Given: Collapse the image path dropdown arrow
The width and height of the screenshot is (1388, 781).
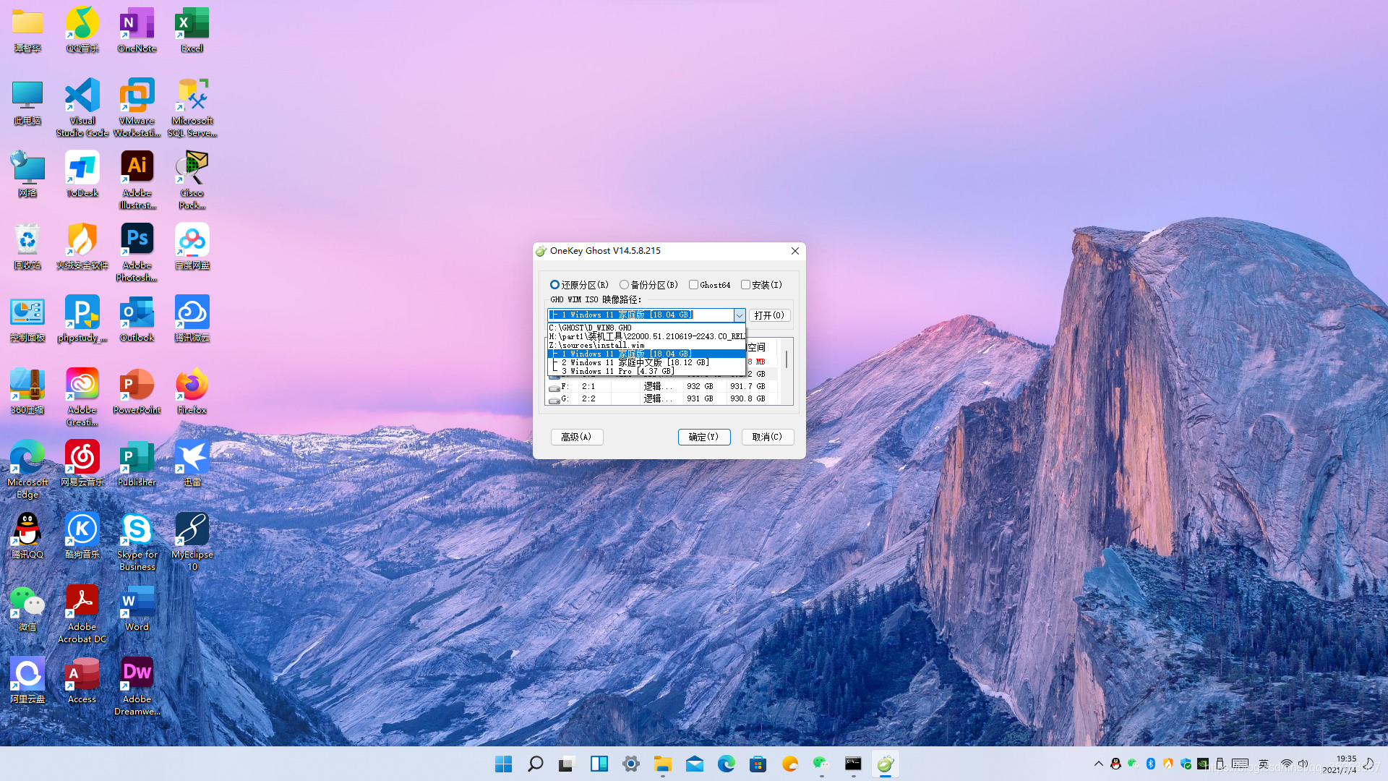Looking at the screenshot, I should tap(739, 315).
